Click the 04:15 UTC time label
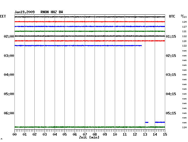The height and width of the screenshot is (142, 188). pos(171,94)
